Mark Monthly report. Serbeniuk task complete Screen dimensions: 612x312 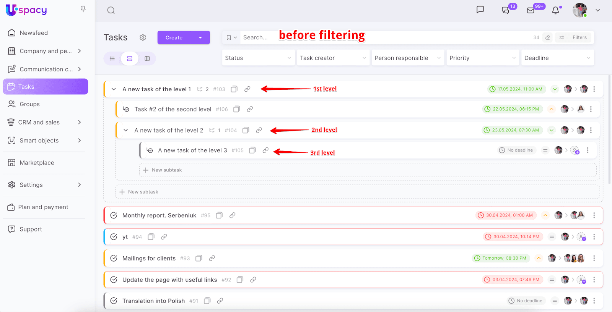(x=114, y=215)
